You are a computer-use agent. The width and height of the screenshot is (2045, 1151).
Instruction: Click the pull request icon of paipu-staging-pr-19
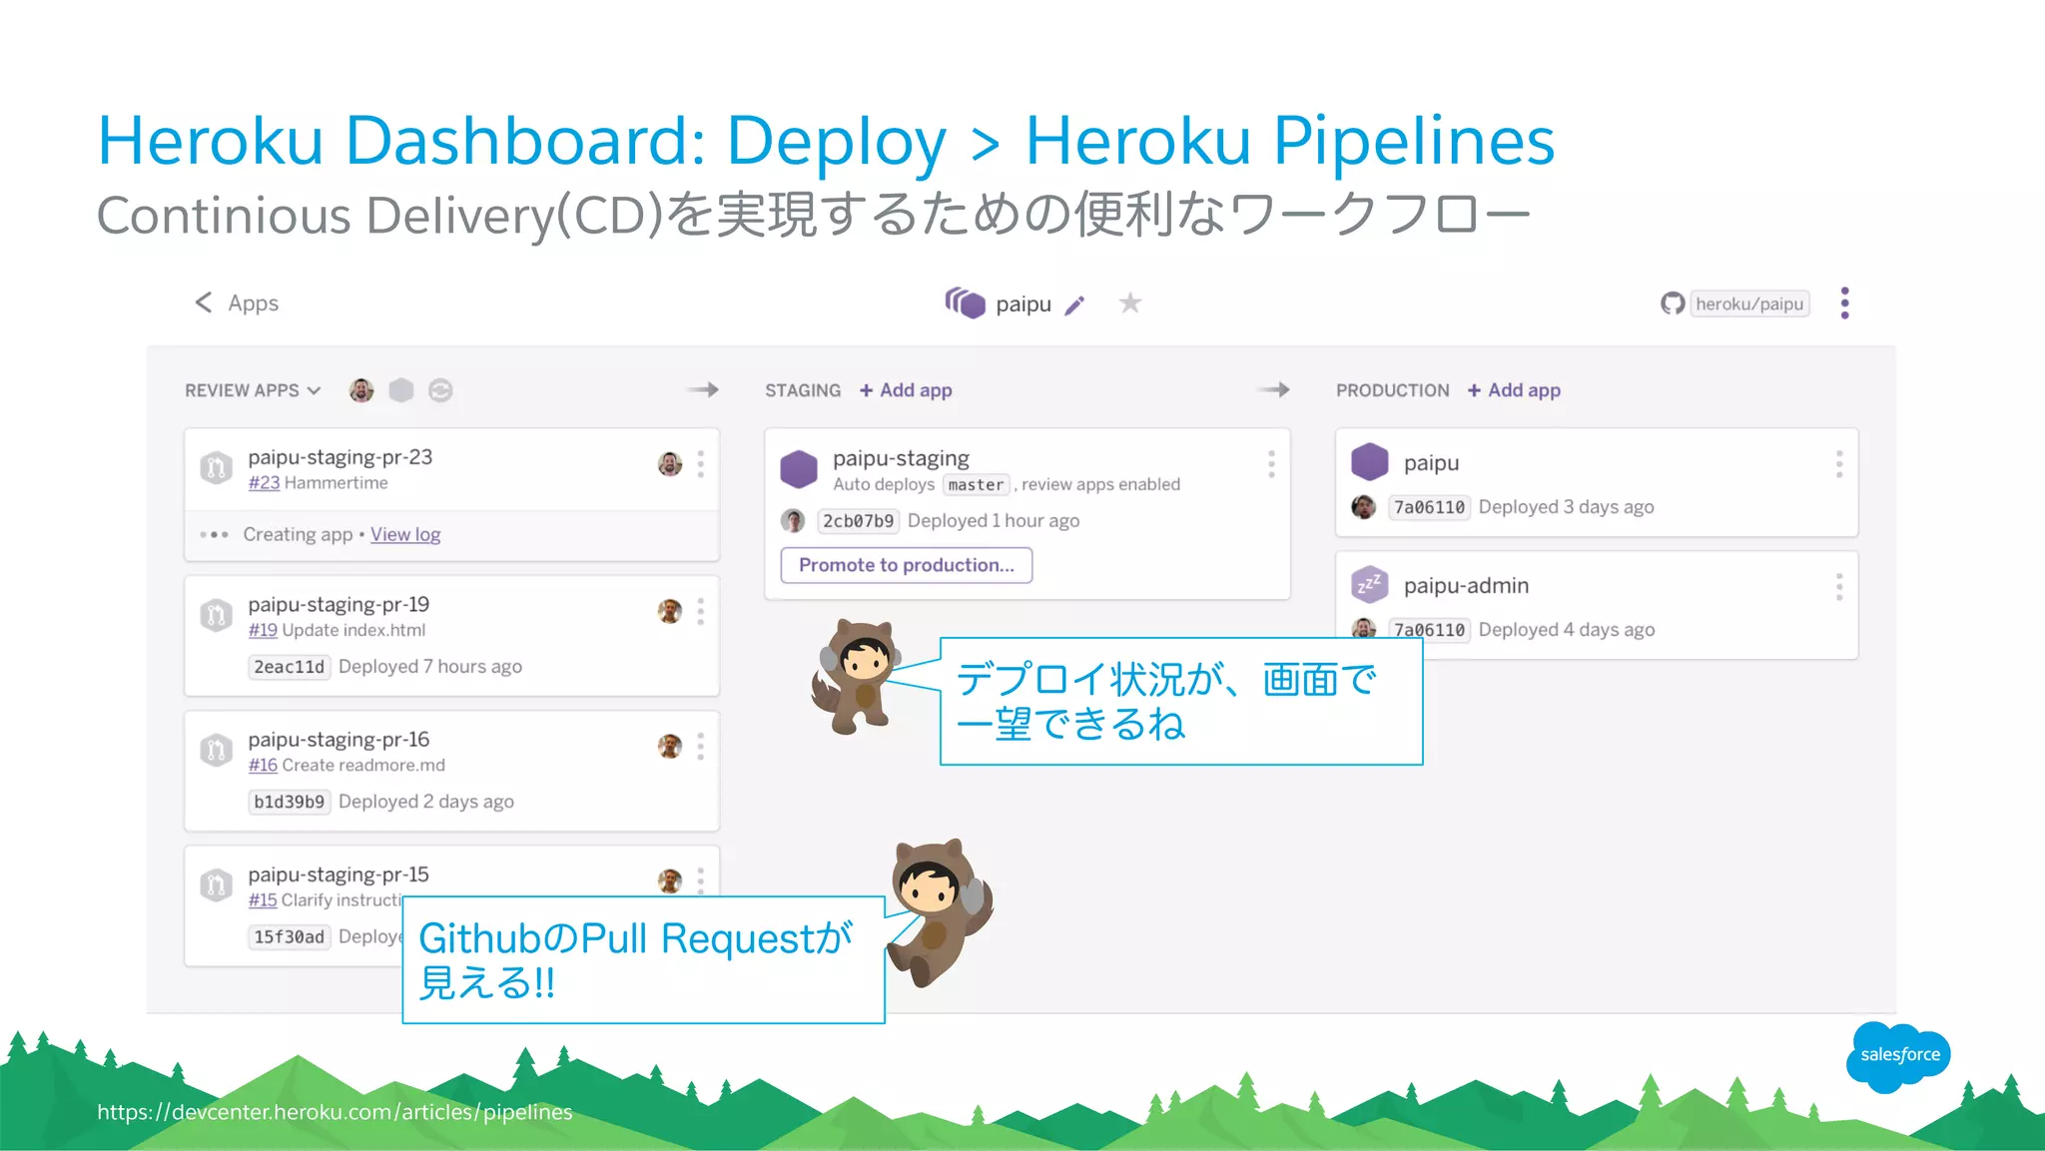pyautogui.click(x=216, y=615)
